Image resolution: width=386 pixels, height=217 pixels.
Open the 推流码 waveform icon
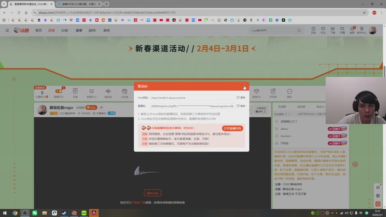point(108,93)
